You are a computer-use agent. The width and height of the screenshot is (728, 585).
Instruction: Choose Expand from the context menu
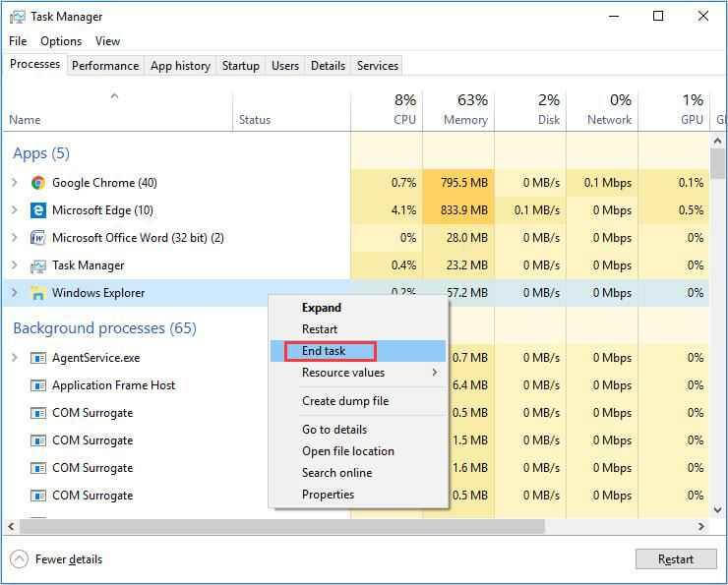[x=359, y=308]
